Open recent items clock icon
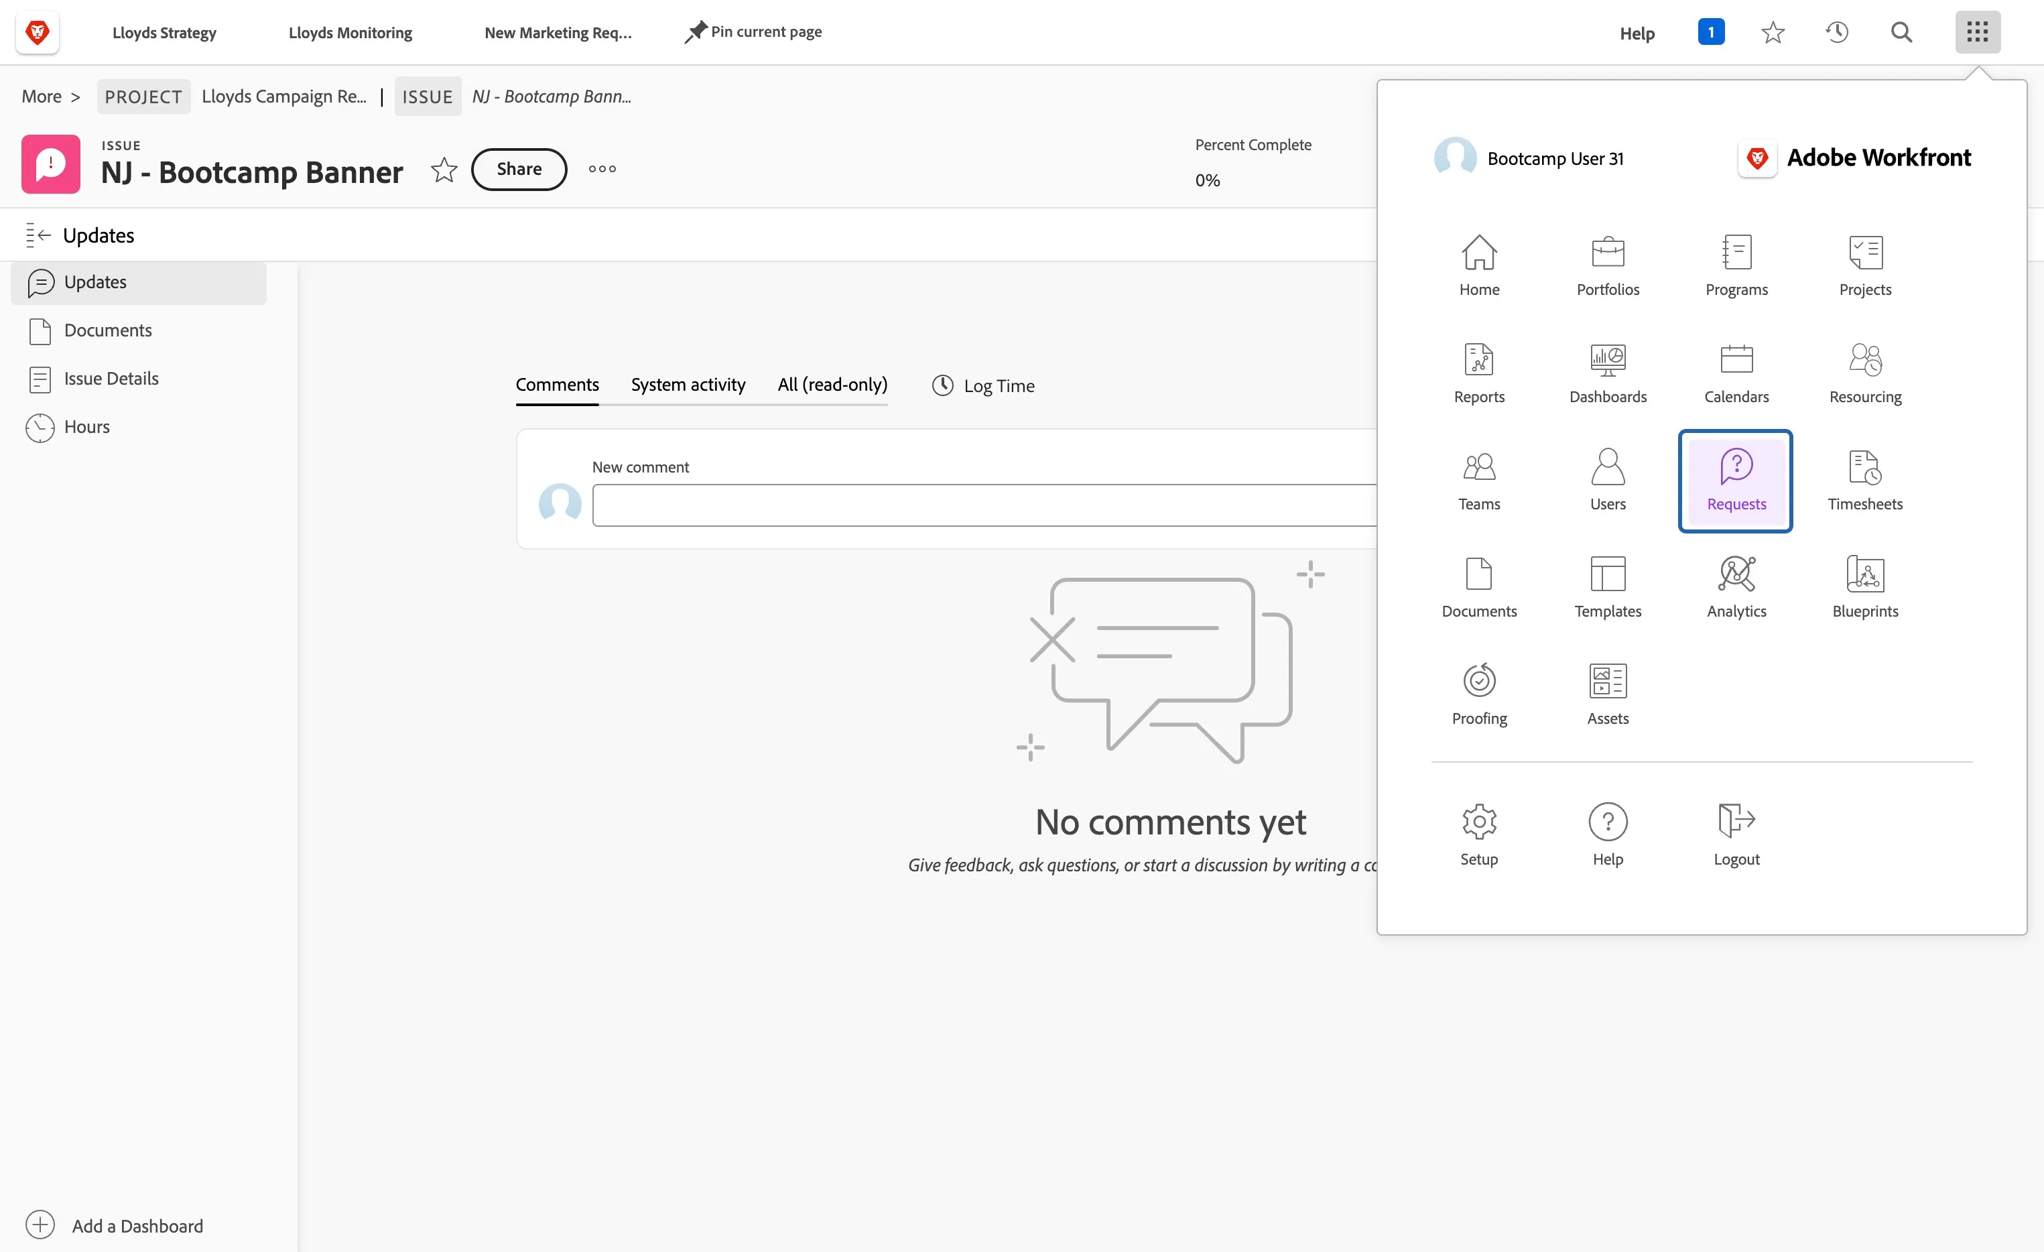 [1837, 32]
